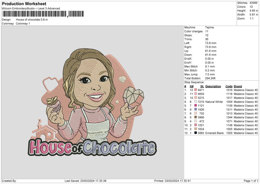Click 'Last Saved: 23/02/2024 17.35.38' footer text
The width and height of the screenshot is (260, 184).
[x=85, y=181]
